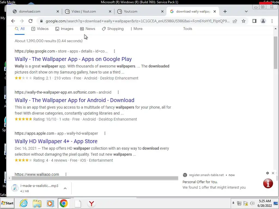This screenshot has width=279, height=209.
Task: Click the blank document taskbar icon
Action: coord(78,203)
